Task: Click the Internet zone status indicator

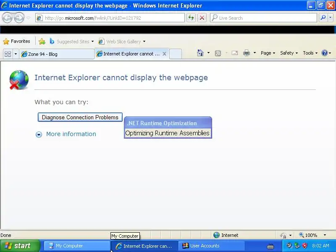Action: point(226,235)
